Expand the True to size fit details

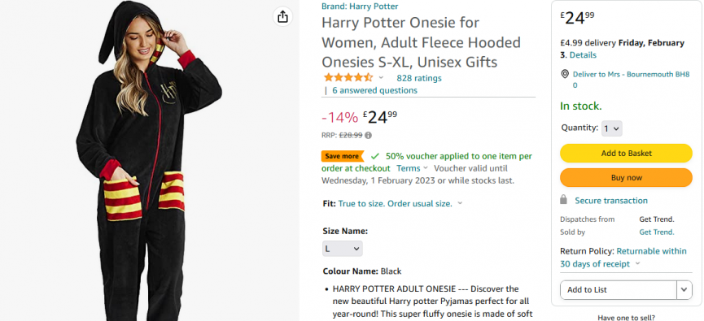click(460, 203)
